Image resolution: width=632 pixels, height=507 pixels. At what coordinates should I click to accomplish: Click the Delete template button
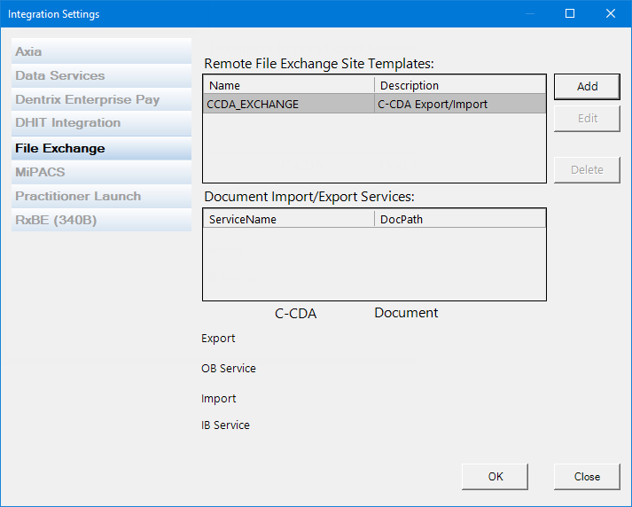point(587,170)
